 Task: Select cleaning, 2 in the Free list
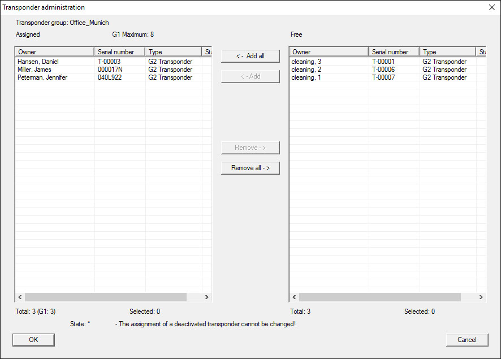click(x=306, y=70)
